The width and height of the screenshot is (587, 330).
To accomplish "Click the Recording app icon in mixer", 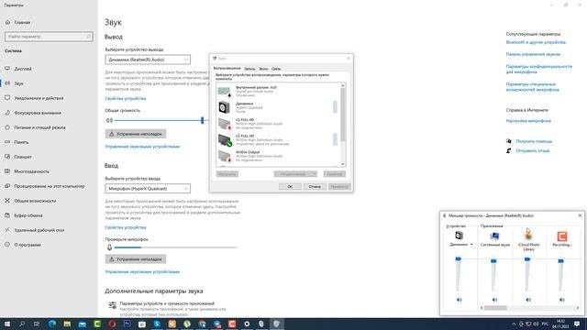I will [562, 236].
